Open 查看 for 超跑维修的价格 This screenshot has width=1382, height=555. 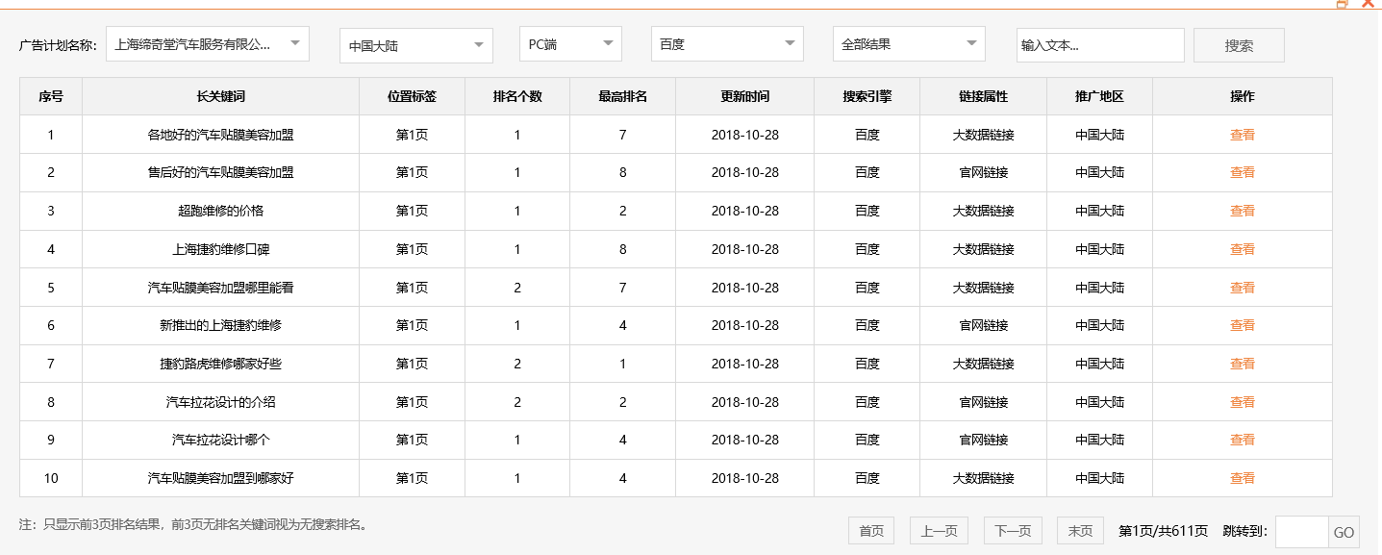(x=1243, y=211)
